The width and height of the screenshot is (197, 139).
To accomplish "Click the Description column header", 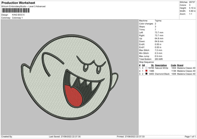I will point(161,65).
